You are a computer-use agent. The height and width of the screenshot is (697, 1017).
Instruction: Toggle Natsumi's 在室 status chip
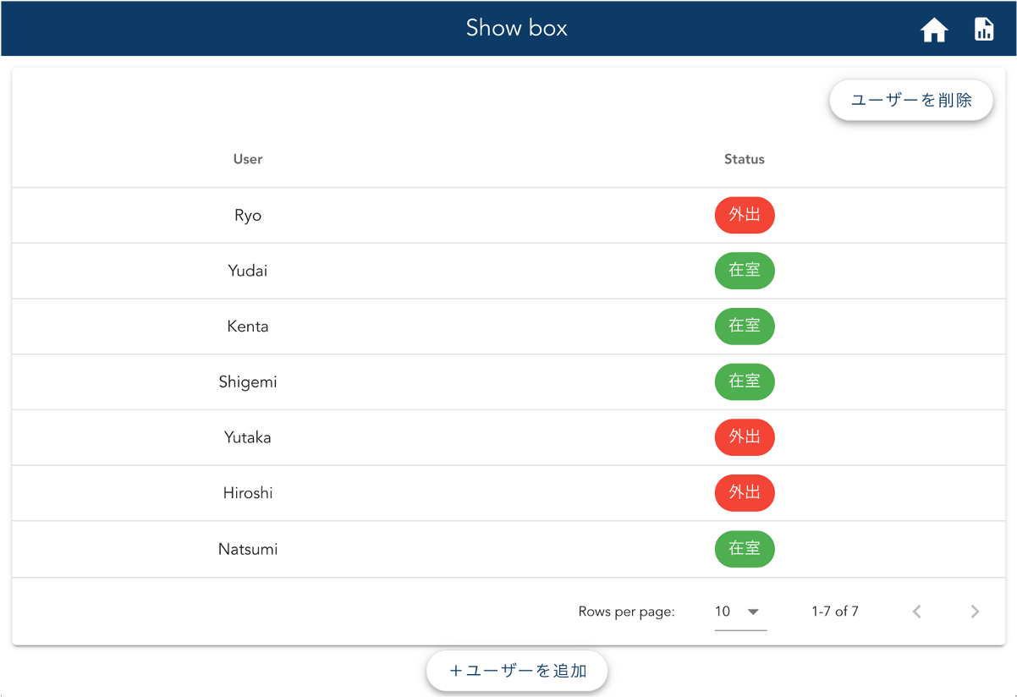click(745, 549)
